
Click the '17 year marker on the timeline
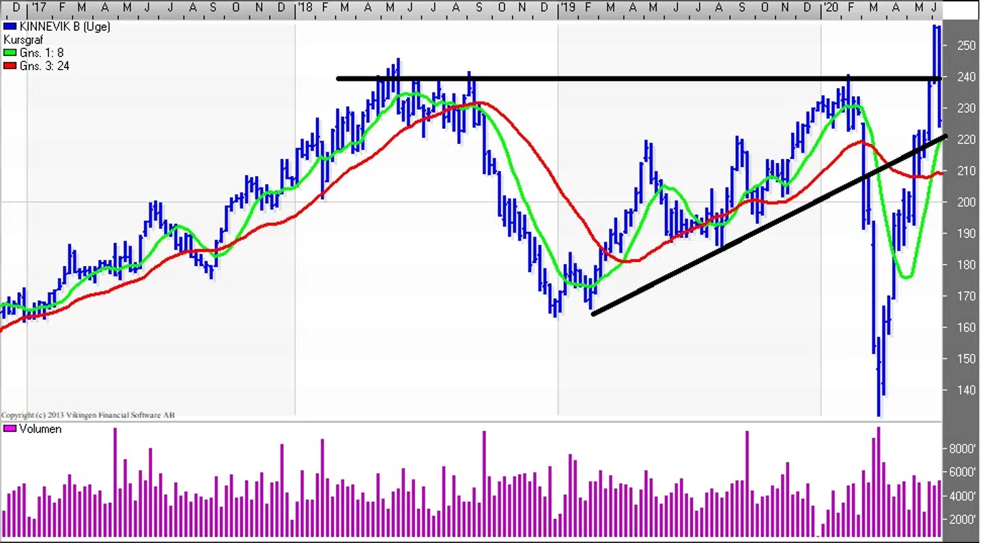40,8
